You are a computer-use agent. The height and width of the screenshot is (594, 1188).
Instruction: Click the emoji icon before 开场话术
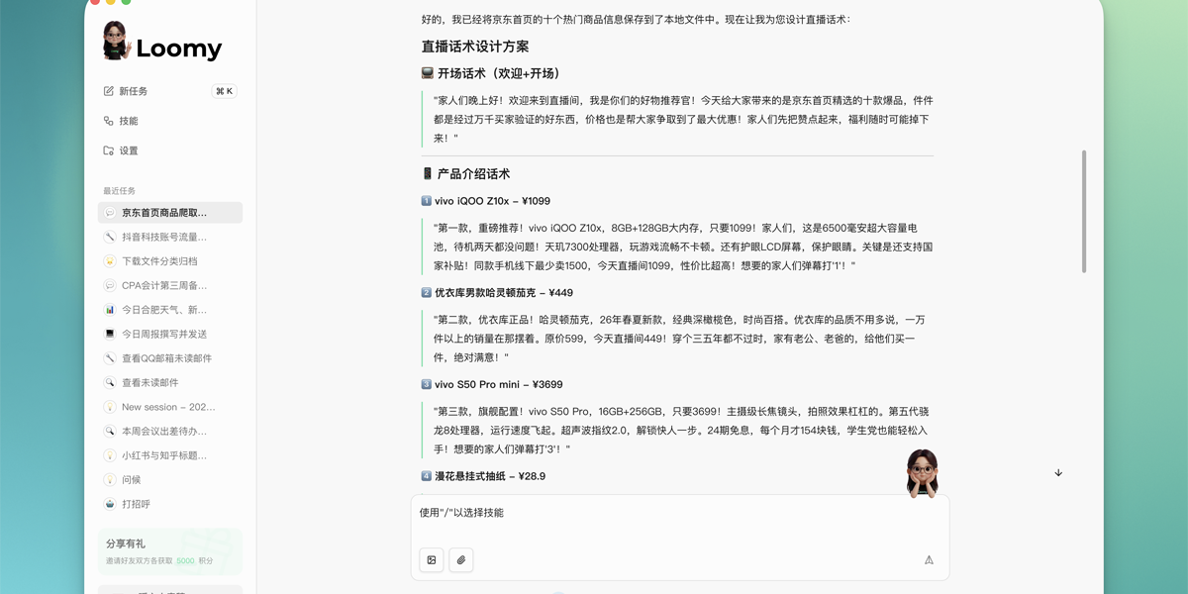(x=428, y=73)
